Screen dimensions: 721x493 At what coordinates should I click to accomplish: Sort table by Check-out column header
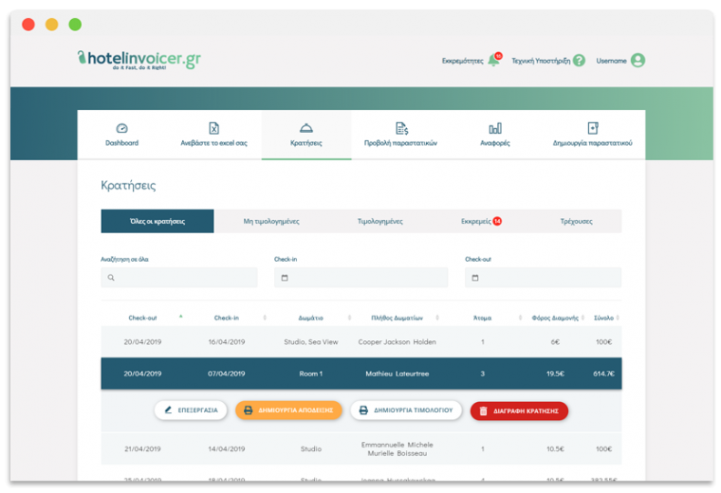coord(142,318)
